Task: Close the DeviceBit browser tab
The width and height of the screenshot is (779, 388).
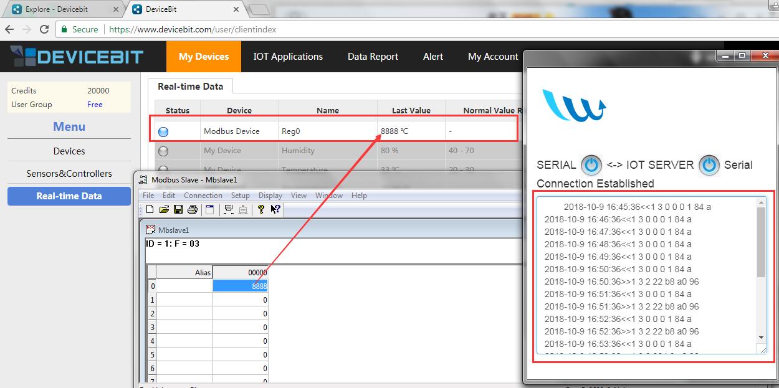Action: (x=235, y=10)
